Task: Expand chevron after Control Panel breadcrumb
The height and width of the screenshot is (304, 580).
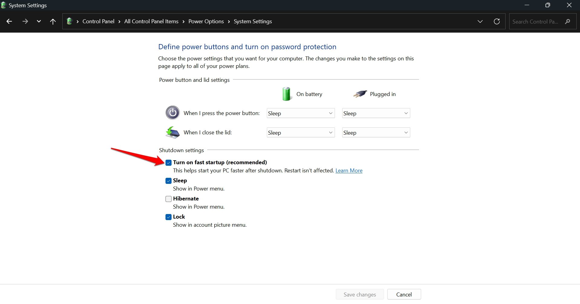Action: [120, 21]
